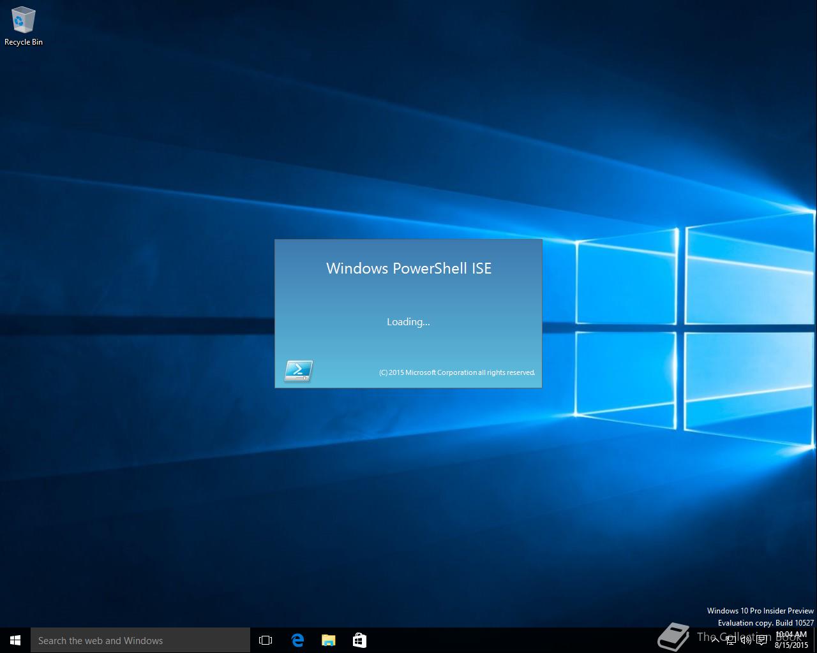Open the network status tray icon
This screenshot has height=653, width=817.
[731, 640]
